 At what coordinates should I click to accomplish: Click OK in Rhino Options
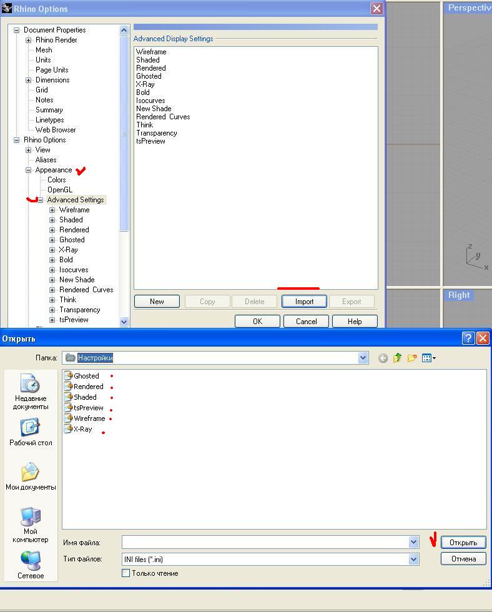click(x=257, y=321)
